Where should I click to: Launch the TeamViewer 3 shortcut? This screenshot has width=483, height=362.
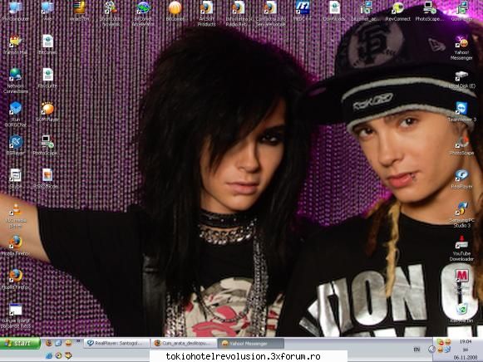(461, 112)
